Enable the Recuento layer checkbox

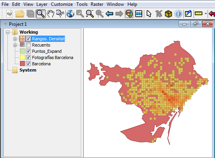tap(28, 45)
